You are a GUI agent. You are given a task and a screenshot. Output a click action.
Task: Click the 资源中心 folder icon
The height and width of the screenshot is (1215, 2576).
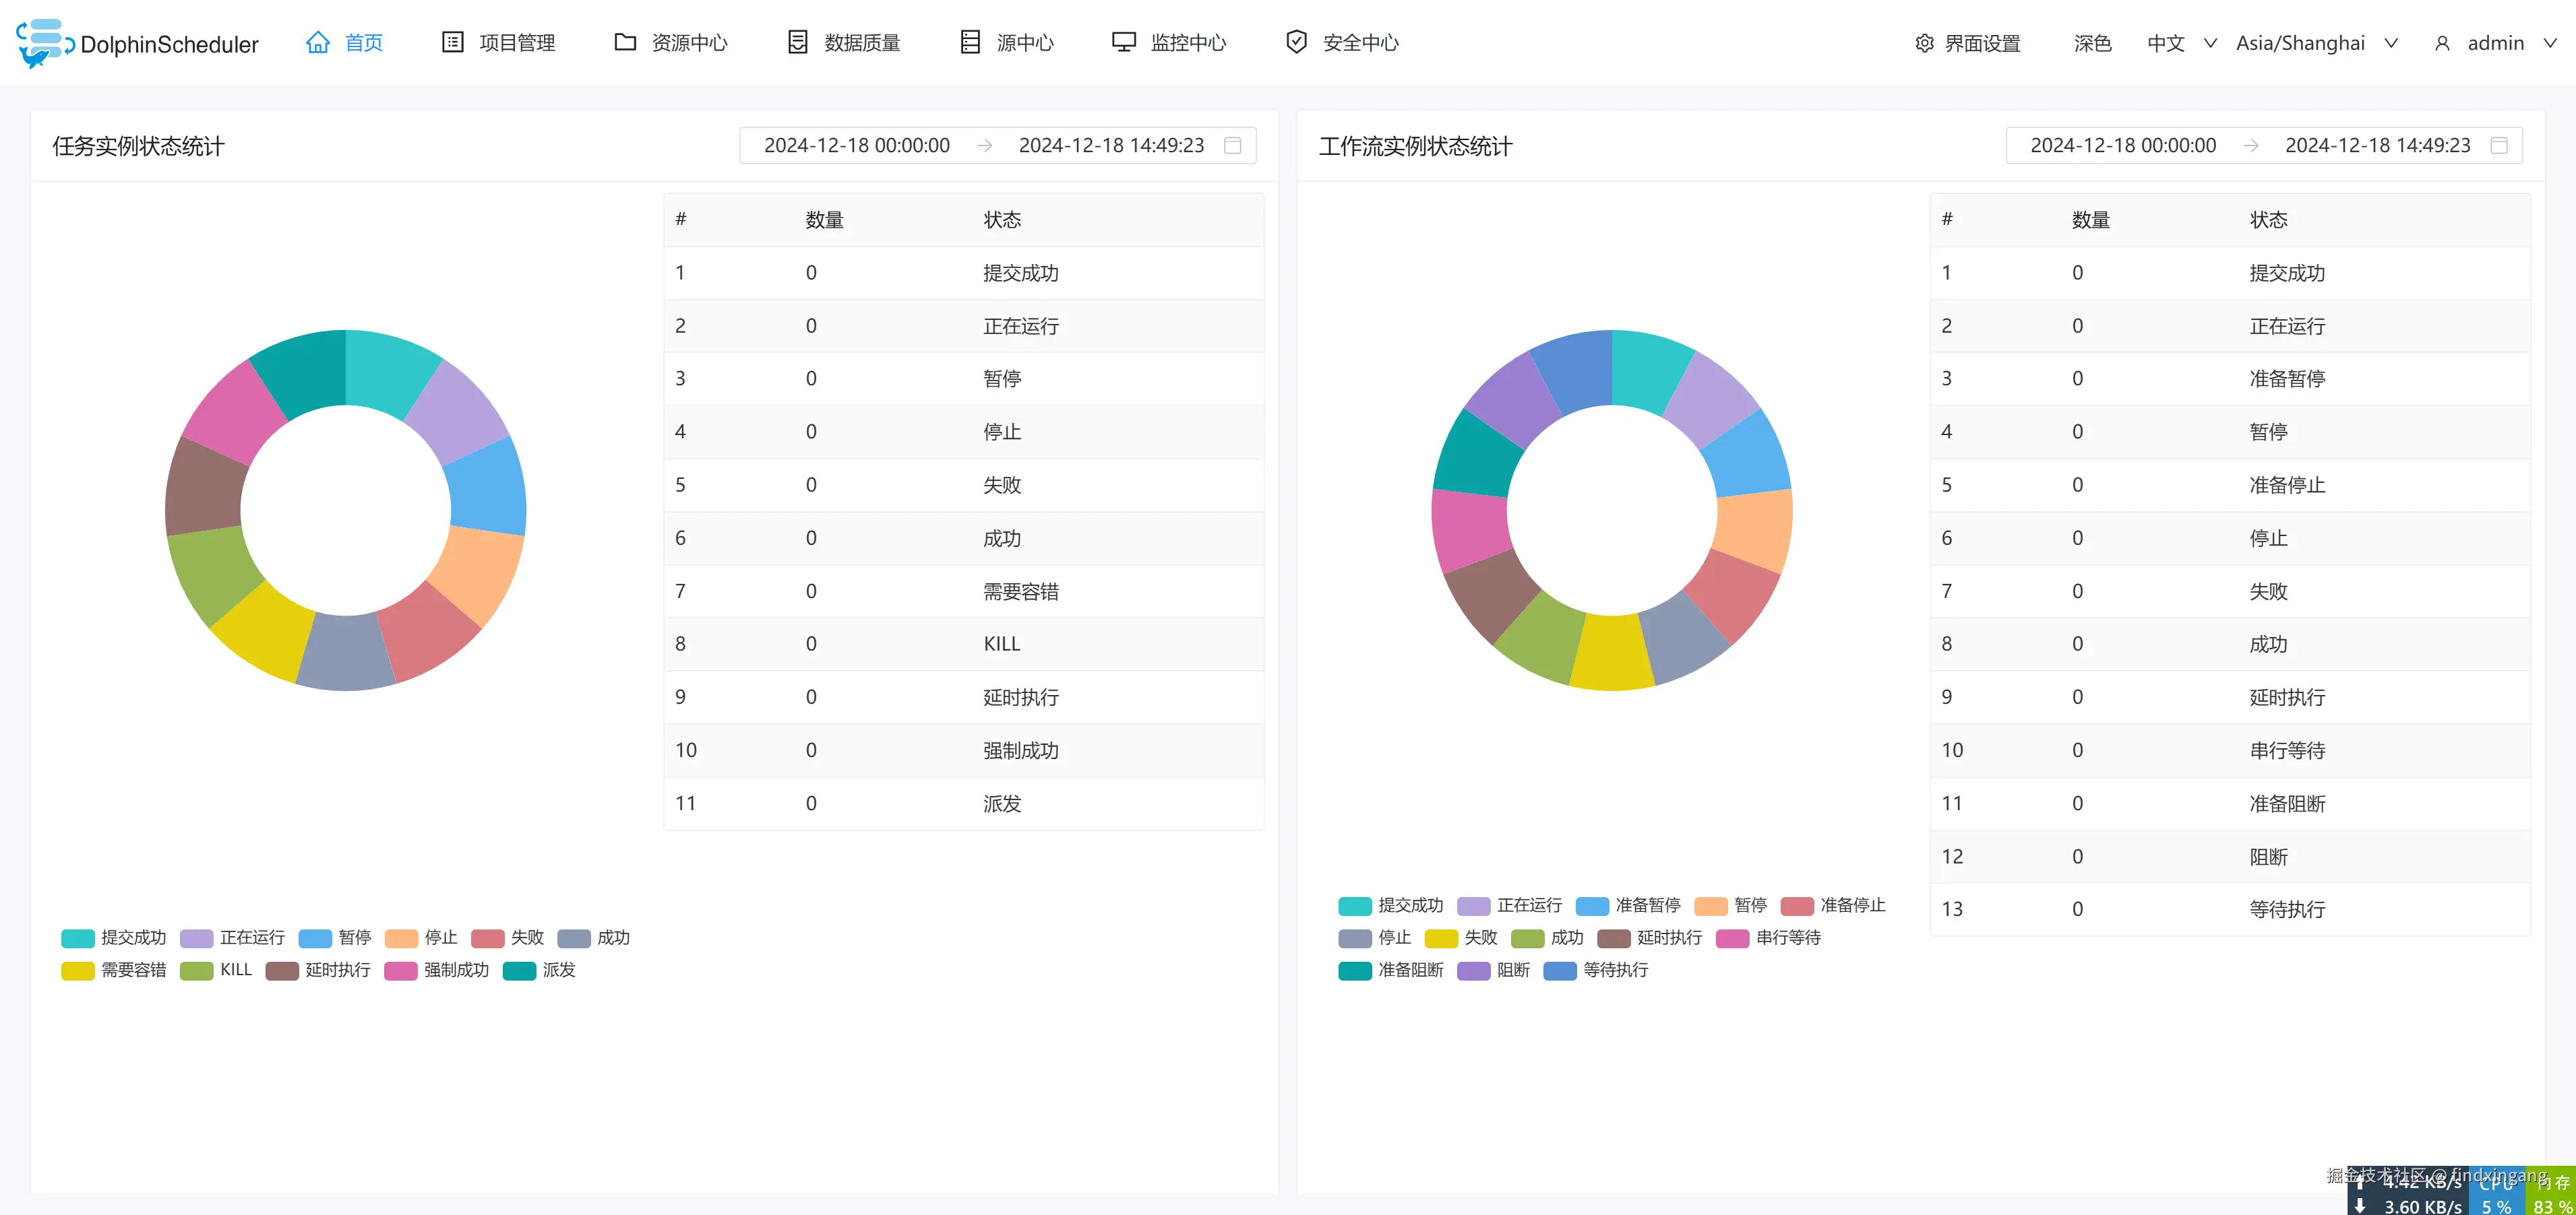625,42
